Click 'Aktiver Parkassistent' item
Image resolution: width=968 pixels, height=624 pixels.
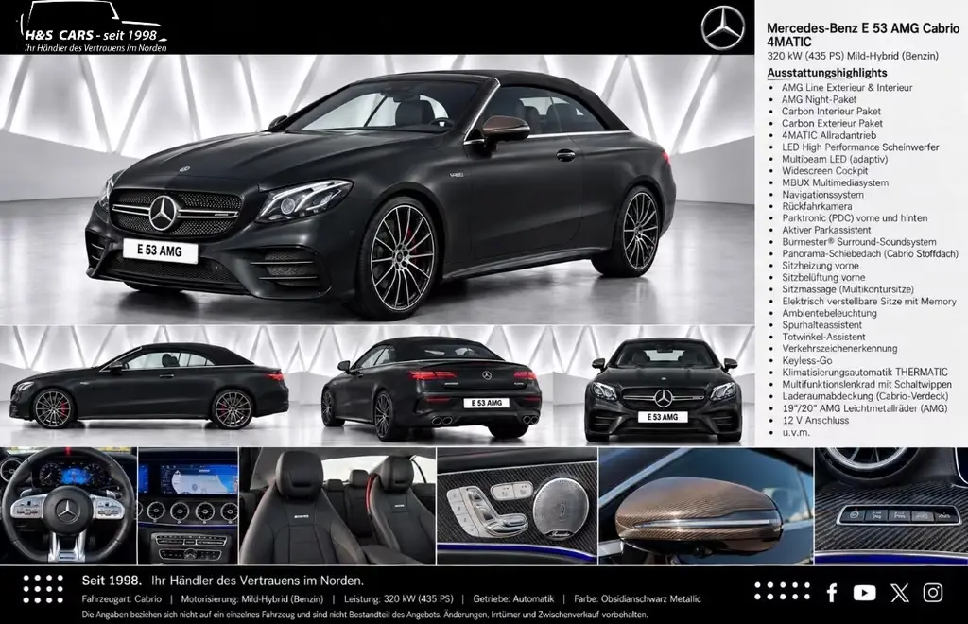coord(826,230)
